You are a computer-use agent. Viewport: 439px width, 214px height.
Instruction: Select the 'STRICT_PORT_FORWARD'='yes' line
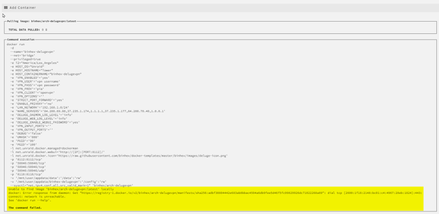[37, 100]
